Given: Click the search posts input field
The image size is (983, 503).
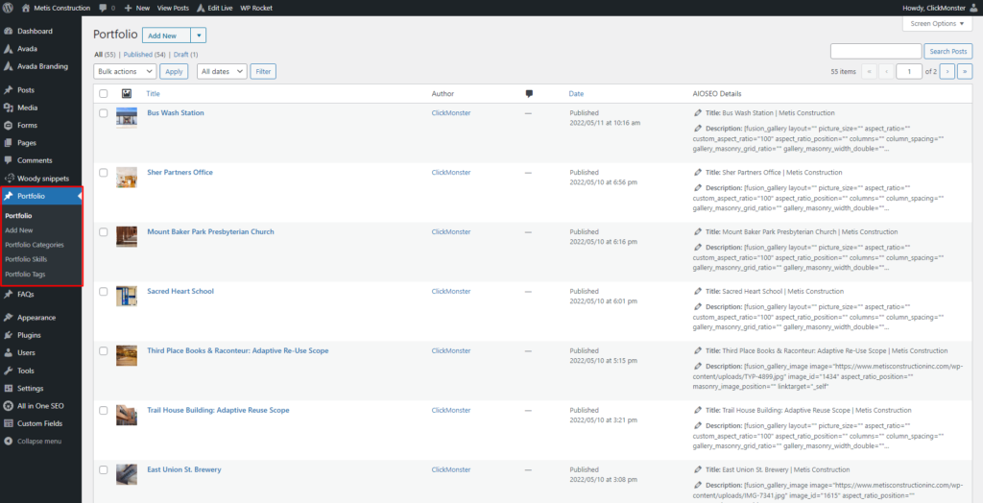Looking at the screenshot, I should point(875,52).
